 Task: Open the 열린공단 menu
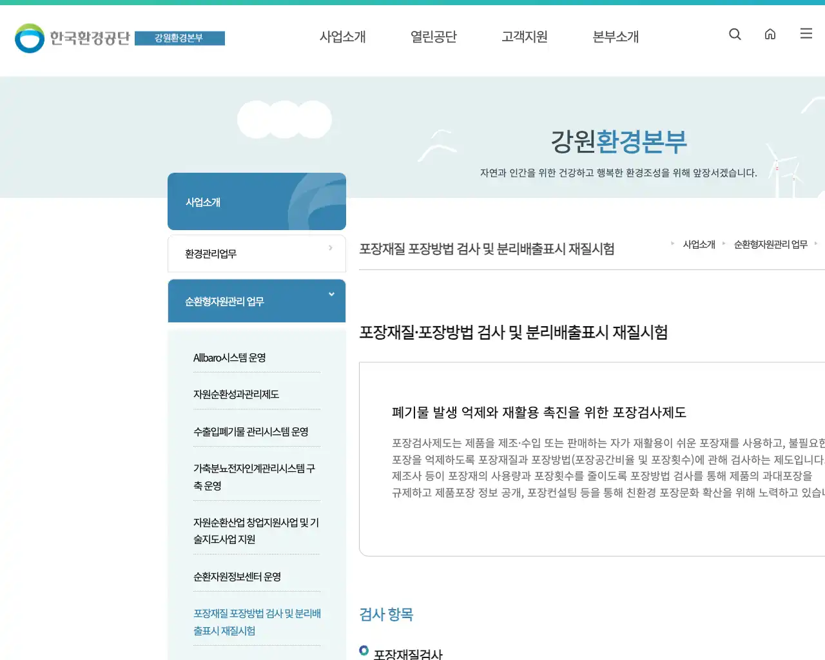tap(434, 37)
